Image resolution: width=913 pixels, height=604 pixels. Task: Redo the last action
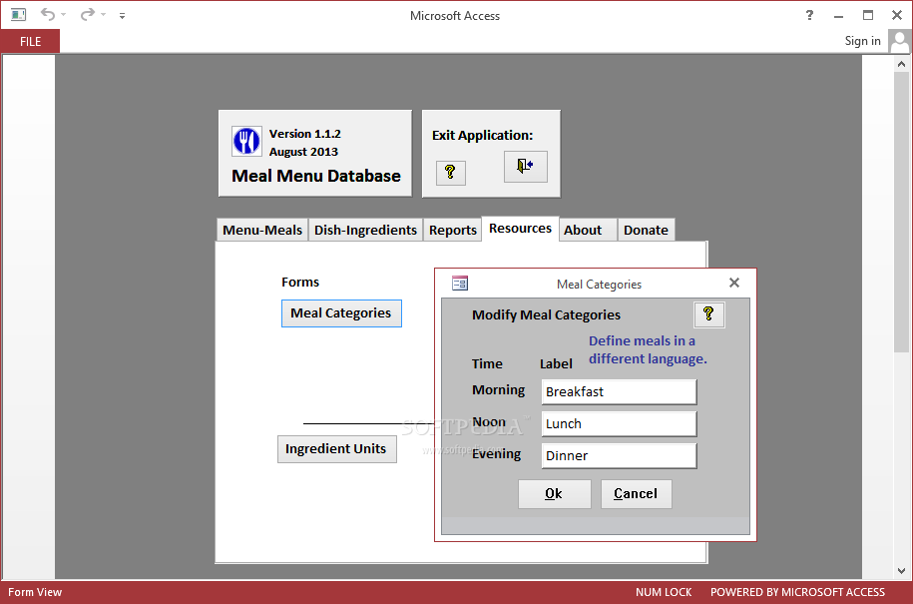(x=88, y=15)
